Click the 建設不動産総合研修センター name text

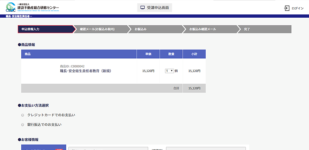[x=38, y=8]
